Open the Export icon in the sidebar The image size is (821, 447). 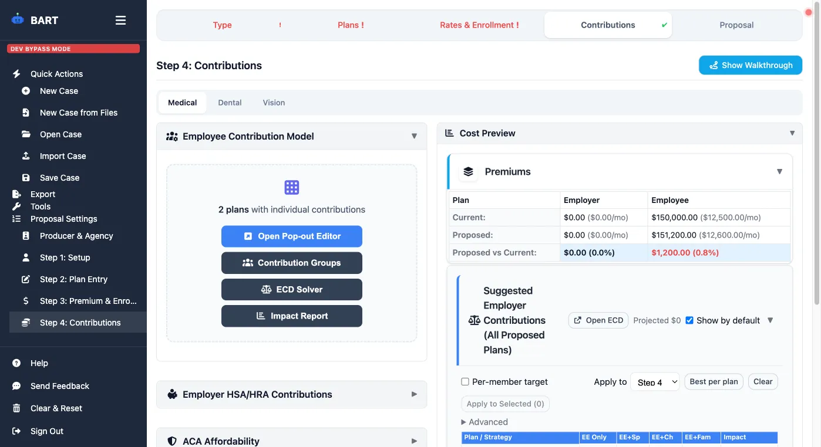coord(16,194)
